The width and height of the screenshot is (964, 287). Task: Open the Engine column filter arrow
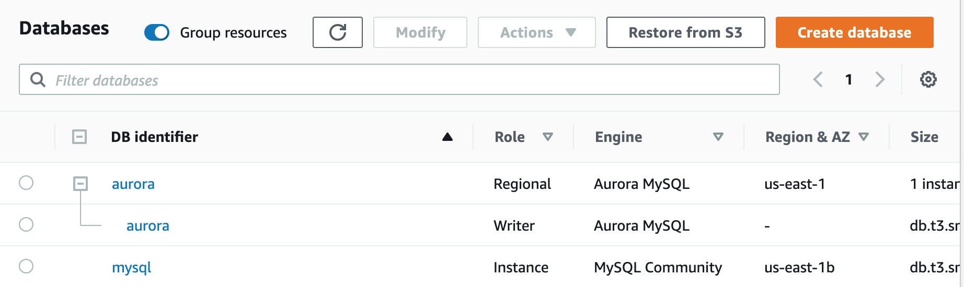pos(718,137)
